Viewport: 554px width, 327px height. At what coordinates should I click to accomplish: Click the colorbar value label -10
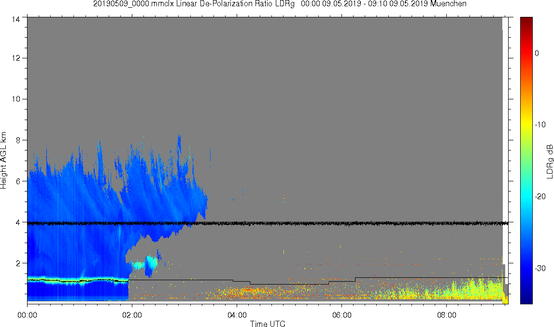click(540, 124)
